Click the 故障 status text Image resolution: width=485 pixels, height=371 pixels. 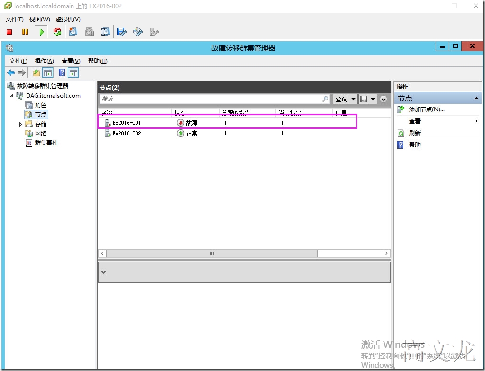(x=192, y=123)
